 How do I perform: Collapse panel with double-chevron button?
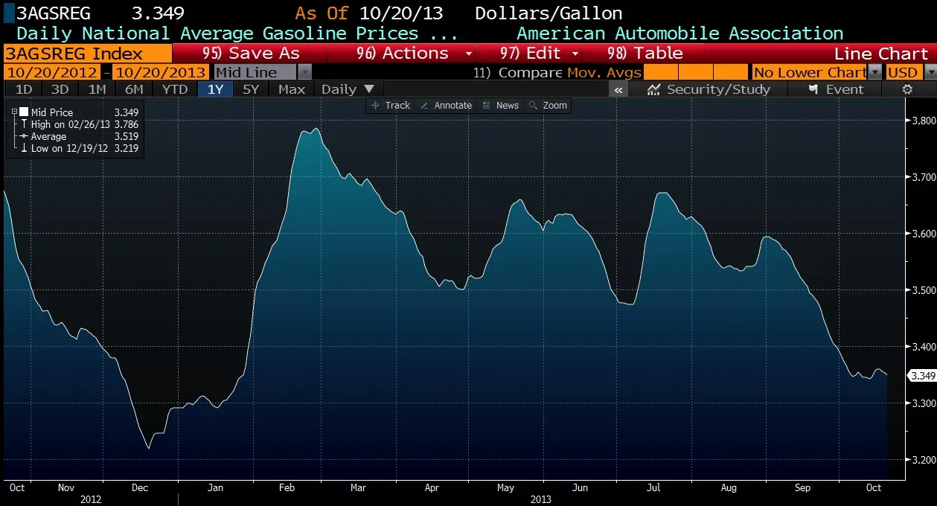618,89
